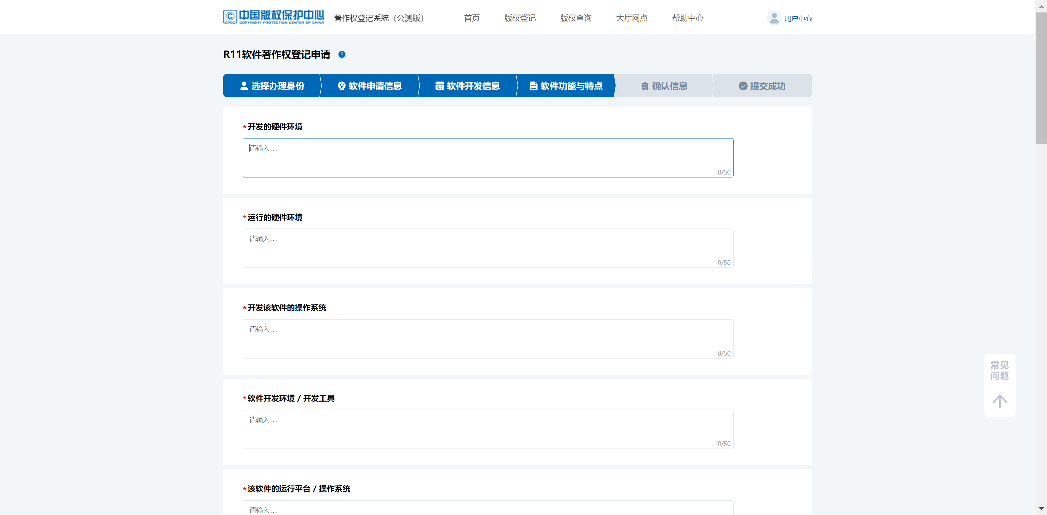Click the 0/50 counter in 运行的硬件环境 box
The width and height of the screenshot is (1047, 515).
724,263
